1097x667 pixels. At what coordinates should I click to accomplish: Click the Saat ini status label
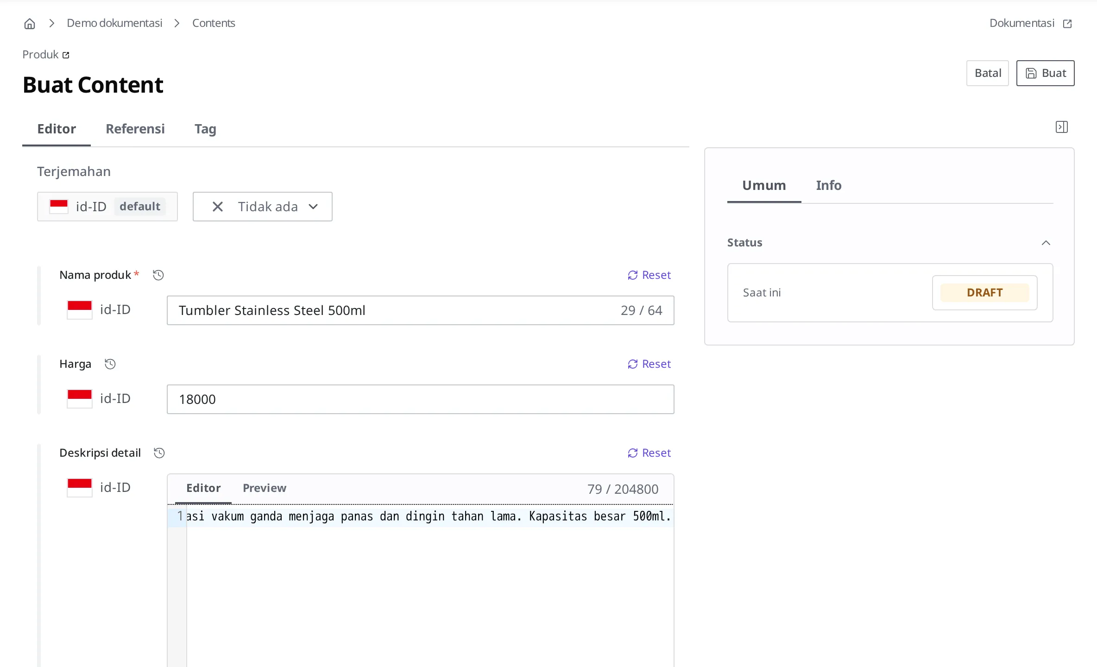pos(762,293)
